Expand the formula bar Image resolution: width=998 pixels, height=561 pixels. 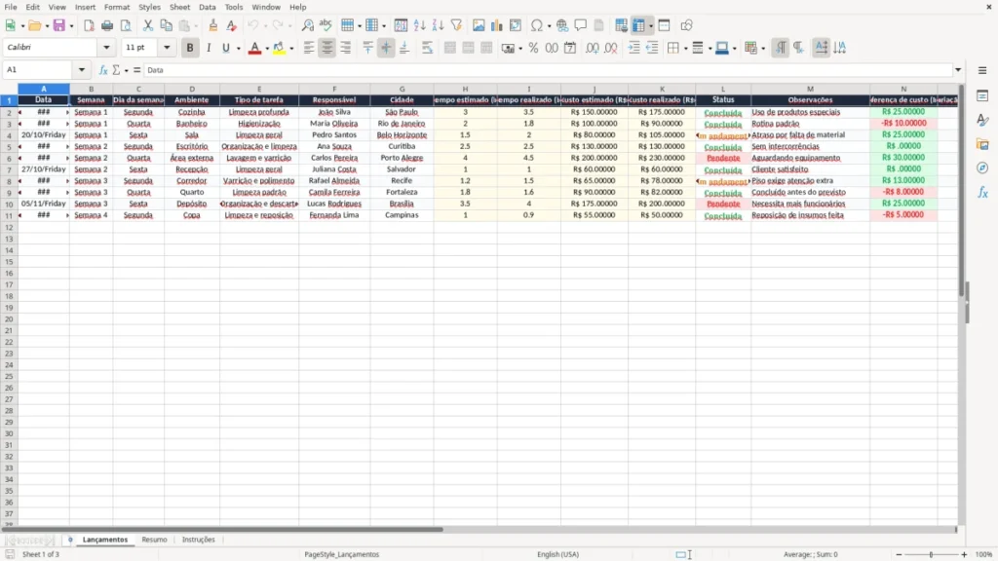click(x=958, y=70)
